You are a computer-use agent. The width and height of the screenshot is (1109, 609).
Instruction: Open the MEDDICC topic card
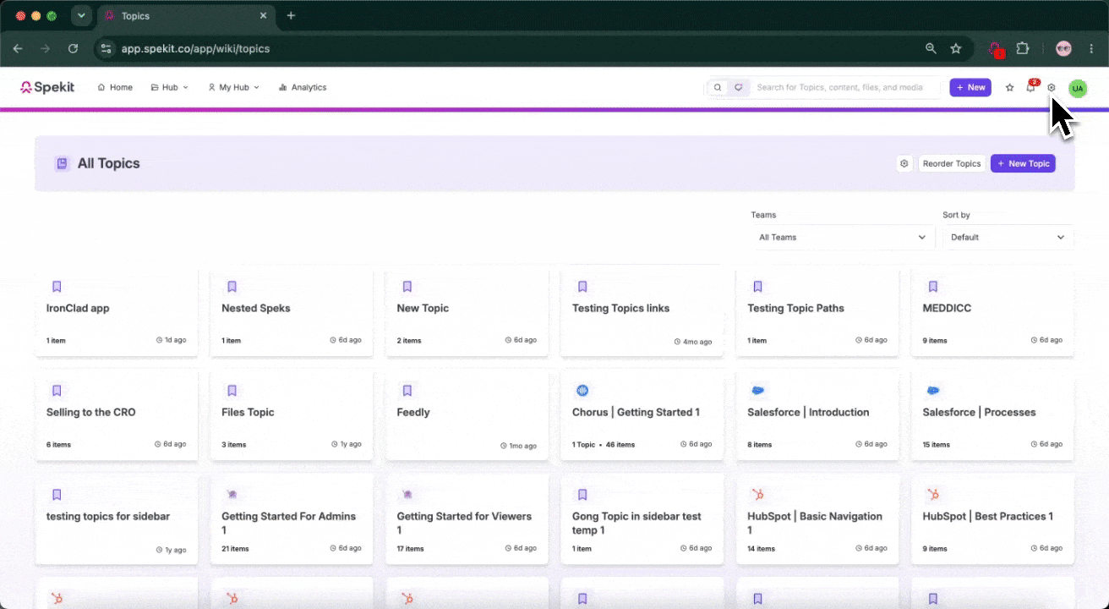click(992, 312)
